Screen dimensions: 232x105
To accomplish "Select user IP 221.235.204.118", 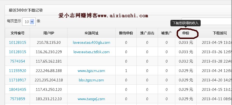I will coord(49,80).
